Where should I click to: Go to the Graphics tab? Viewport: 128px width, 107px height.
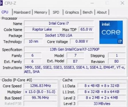coord(72,12)
